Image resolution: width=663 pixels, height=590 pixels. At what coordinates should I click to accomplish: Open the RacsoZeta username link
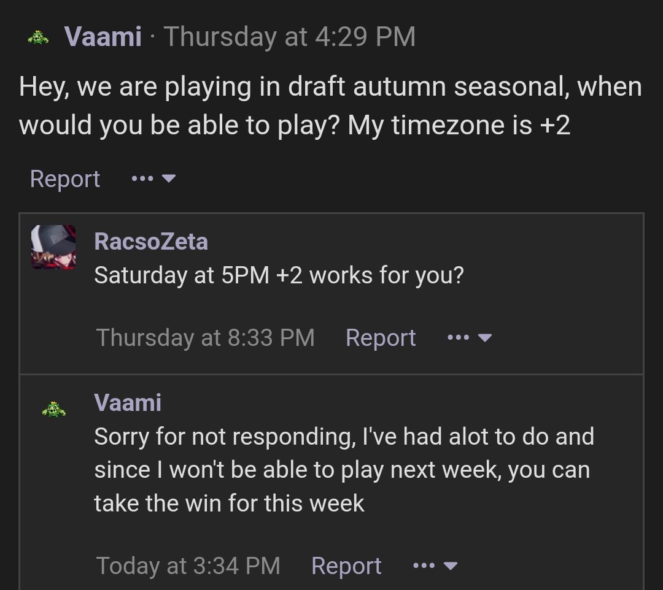[151, 241]
